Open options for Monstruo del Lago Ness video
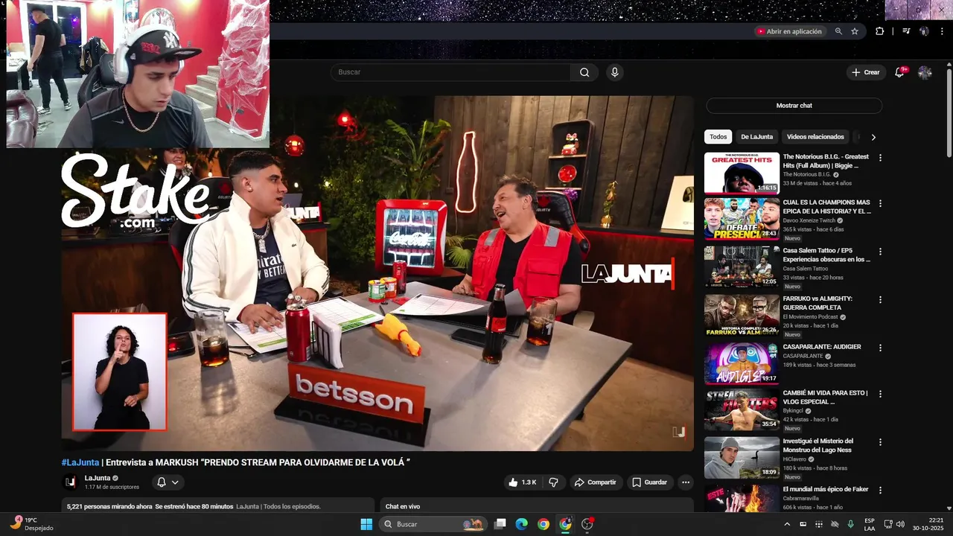The image size is (953, 536). coord(880,442)
